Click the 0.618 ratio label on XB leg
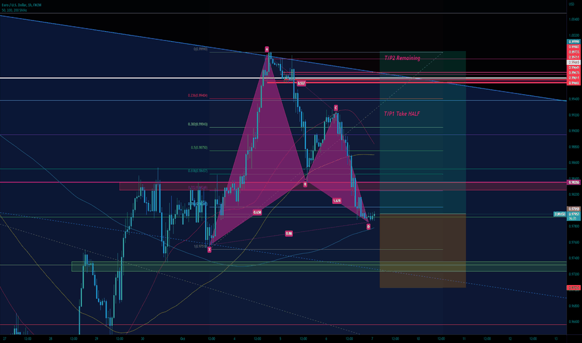This screenshot has height=343, width=582. pos(257,213)
